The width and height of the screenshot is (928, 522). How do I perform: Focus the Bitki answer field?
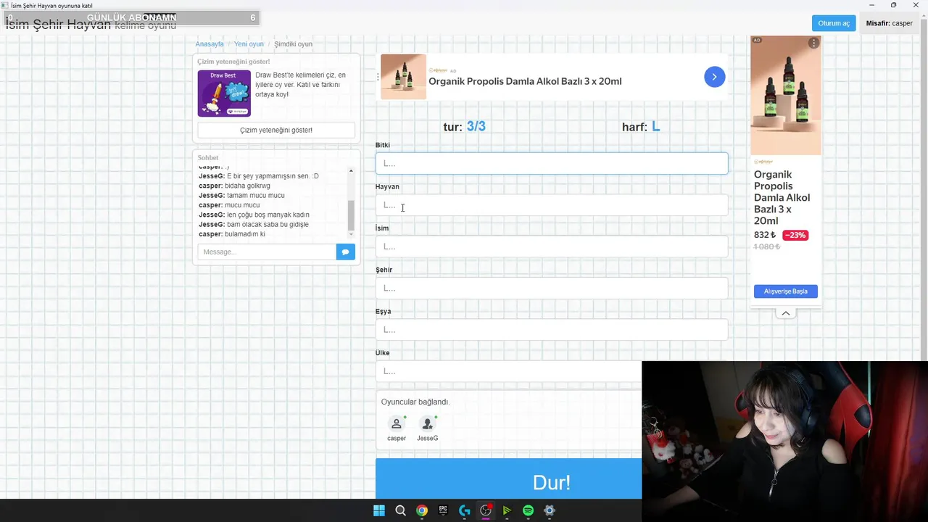pos(552,163)
